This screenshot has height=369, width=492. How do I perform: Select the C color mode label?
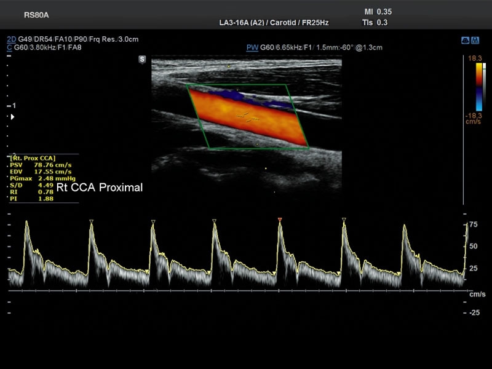point(9,47)
